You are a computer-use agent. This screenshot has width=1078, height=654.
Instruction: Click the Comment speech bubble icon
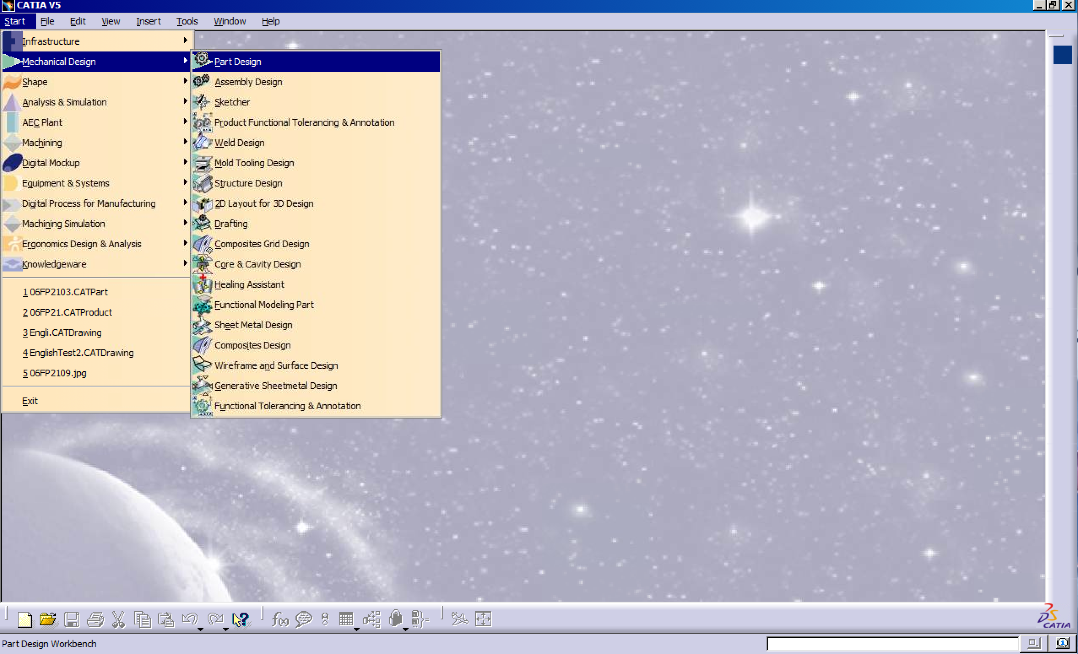[x=303, y=619]
